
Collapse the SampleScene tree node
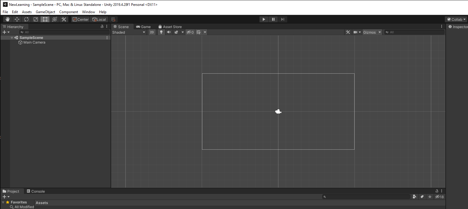coord(12,38)
